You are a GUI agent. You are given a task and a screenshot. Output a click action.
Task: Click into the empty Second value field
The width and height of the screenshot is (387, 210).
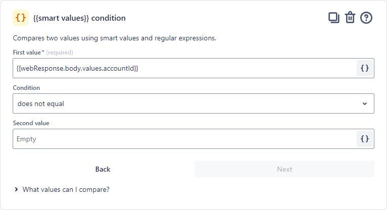(x=182, y=139)
